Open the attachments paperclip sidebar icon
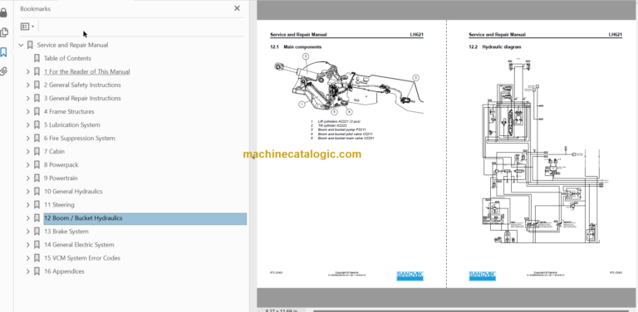Image resolution: width=638 pixels, height=312 pixels. pyautogui.click(x=3, y=72)
